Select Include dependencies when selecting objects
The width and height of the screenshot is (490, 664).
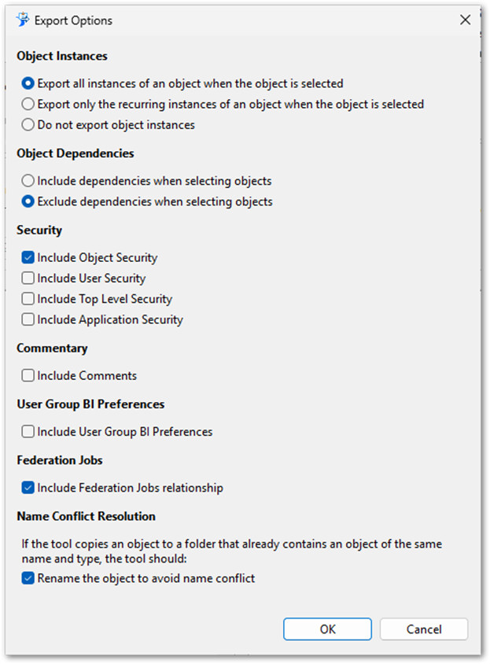click(x=29, y=181)
